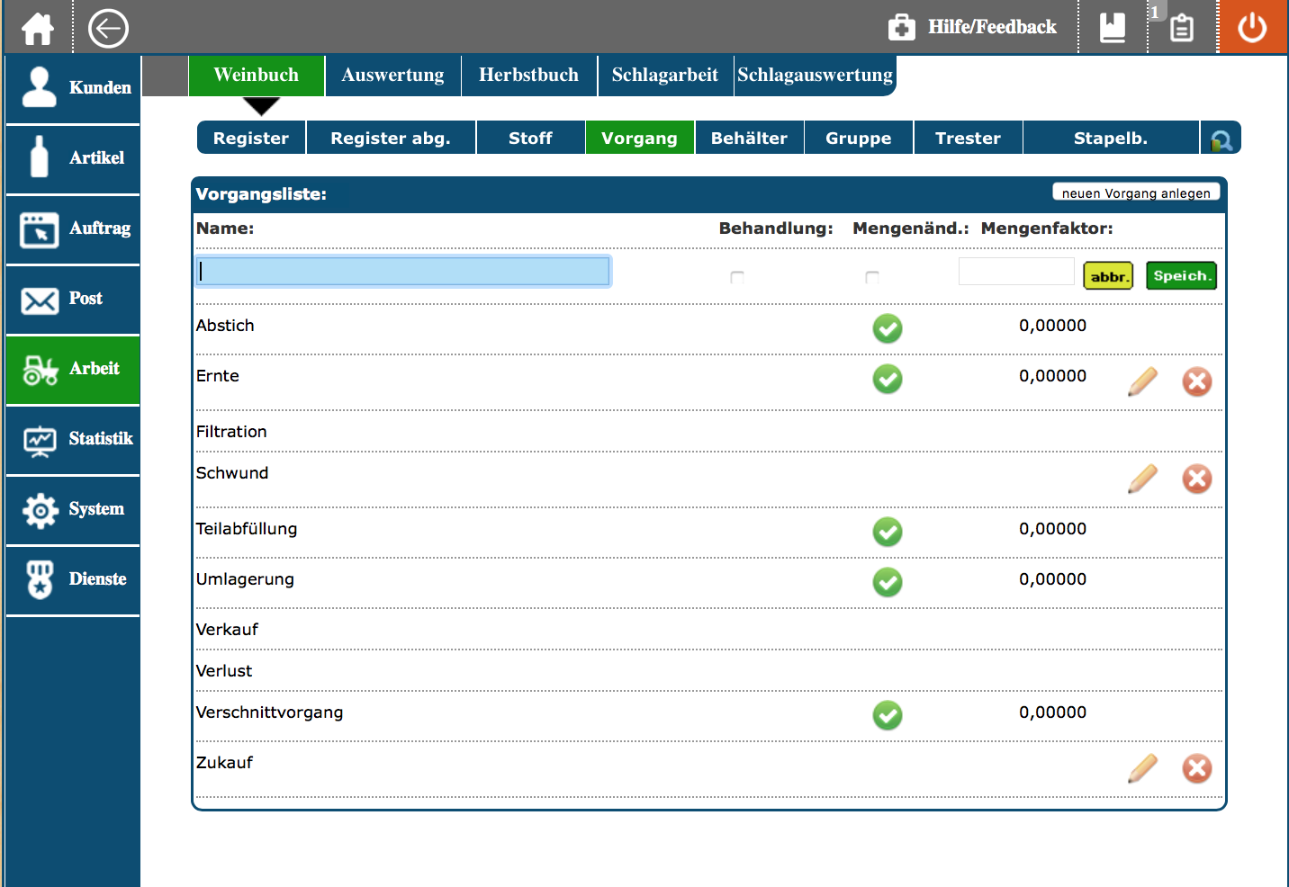Edit the Ernte entry with pencil icon
Image resolution: width=1289 pixels, height=887 pixels.
(1142, 381)
